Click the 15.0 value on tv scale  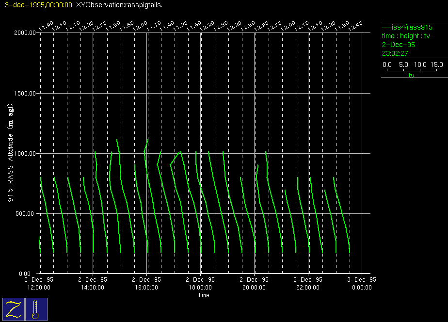tap(436, 64)
